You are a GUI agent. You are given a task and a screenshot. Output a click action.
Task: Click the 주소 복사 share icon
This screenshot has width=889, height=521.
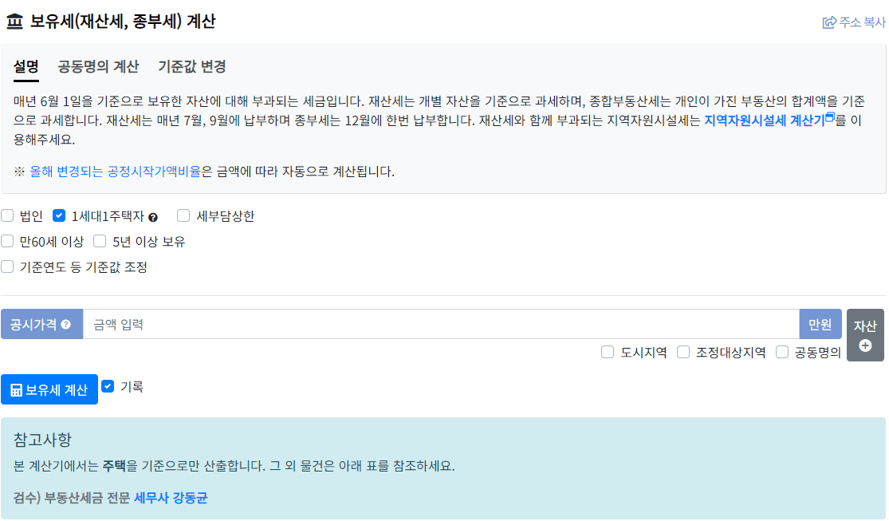coord(828,23)
